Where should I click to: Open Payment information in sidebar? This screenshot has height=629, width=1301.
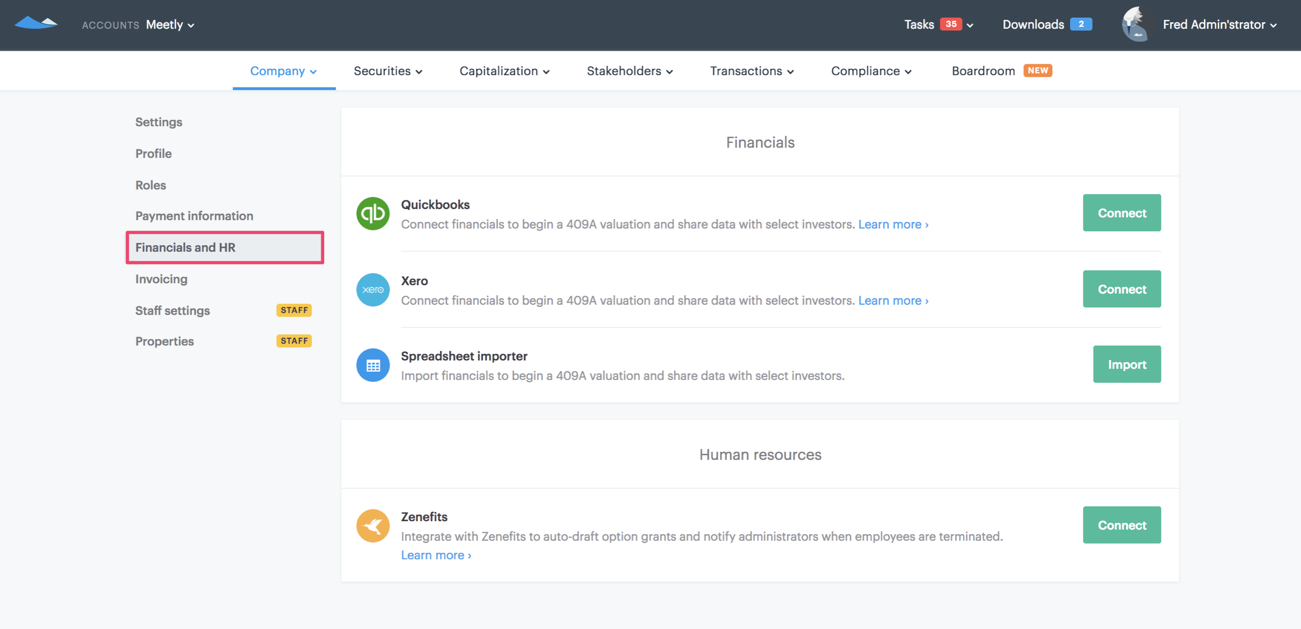pos(194,216)
